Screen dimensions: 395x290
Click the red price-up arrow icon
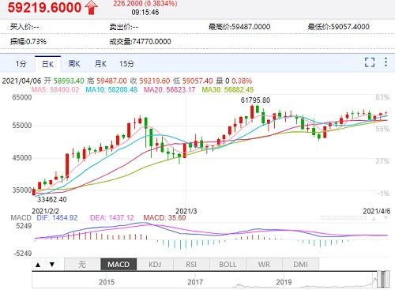coord(91,7)
